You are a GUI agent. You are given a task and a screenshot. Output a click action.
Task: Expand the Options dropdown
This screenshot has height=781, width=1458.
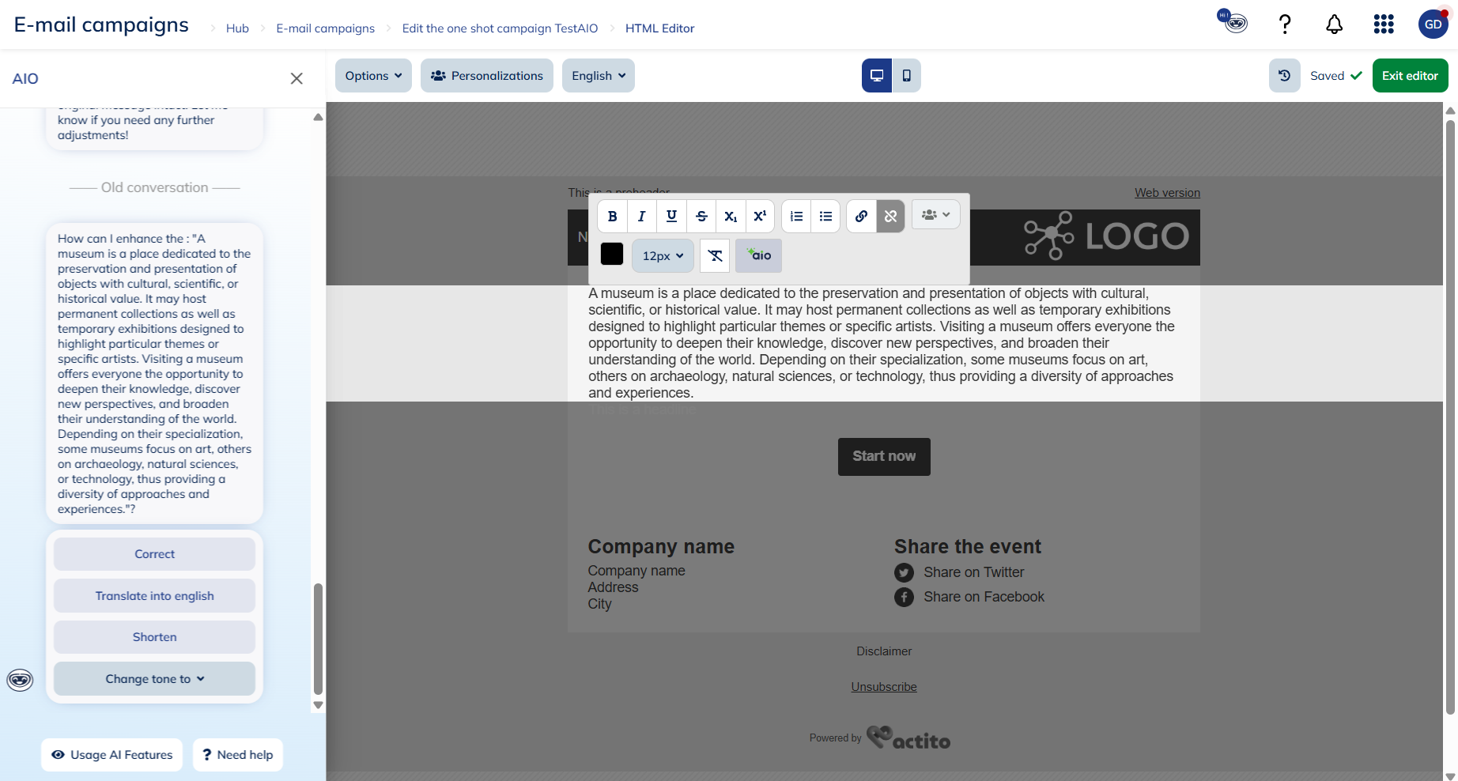pos(373,76)
